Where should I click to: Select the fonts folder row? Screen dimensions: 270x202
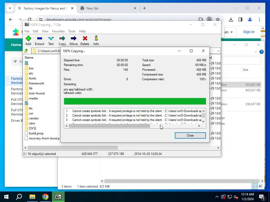click(32, 78)
